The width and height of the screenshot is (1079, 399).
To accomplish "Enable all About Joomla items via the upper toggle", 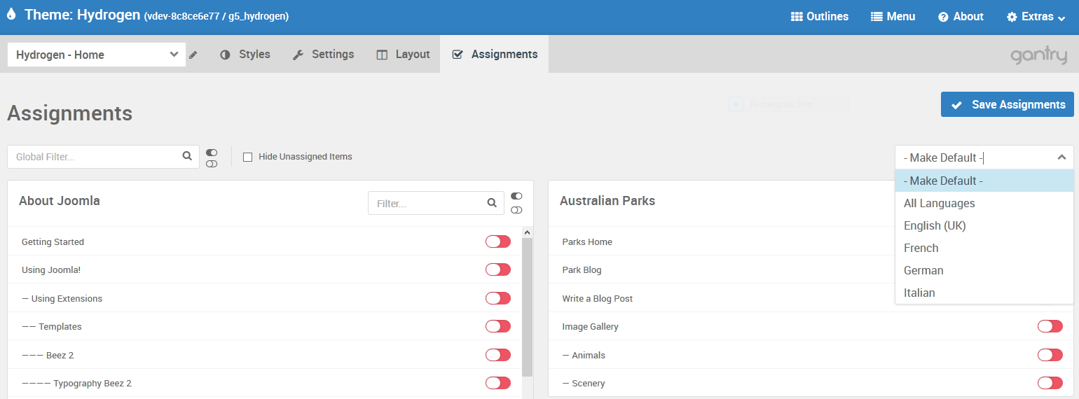I will coord(516,197).
